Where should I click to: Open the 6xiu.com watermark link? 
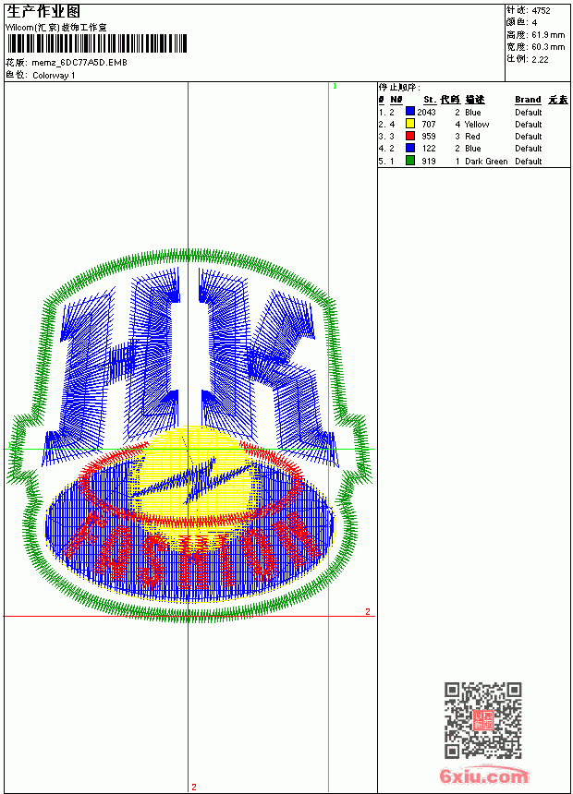[x=483, y=776]
